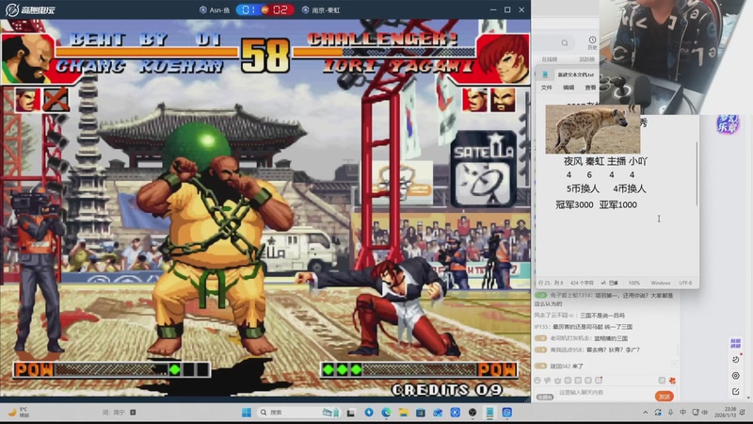Click the Notepad icon on the taskbar
The width and height of the screenshot is (753, 424).
tap(489, 412)
